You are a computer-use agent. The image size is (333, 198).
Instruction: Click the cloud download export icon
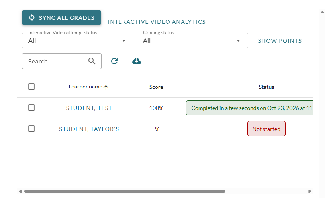(x=137, y=61)
